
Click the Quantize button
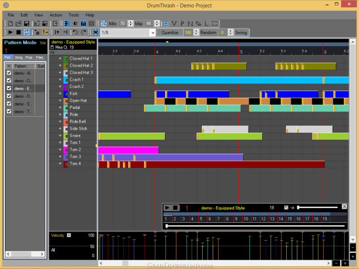170,32
